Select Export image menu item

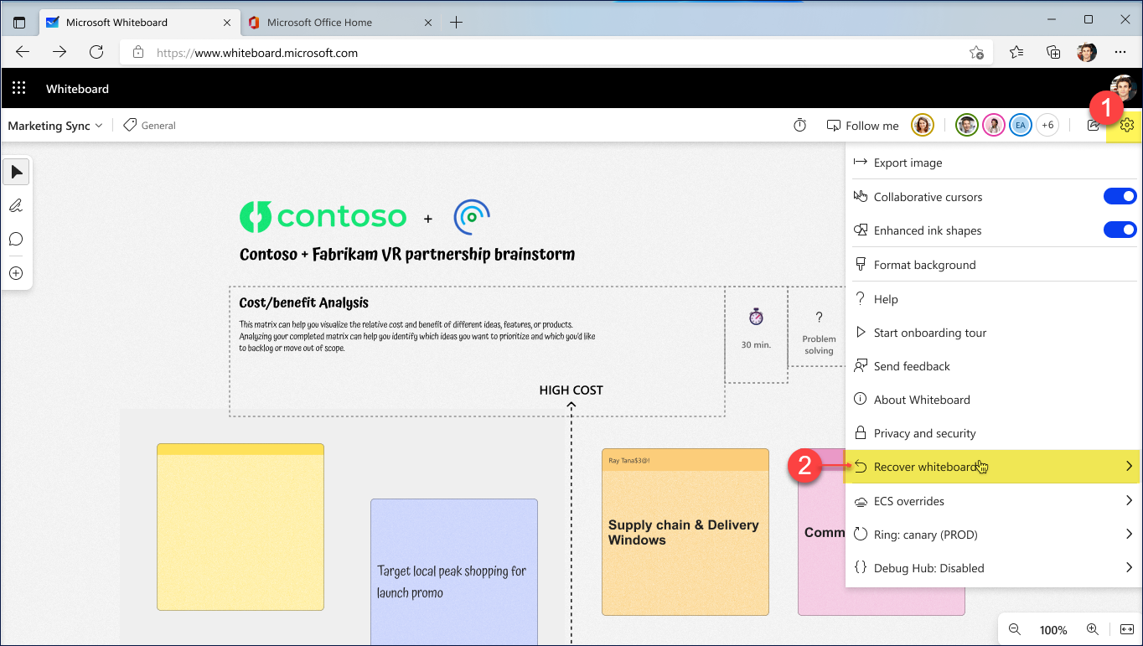pyautogui.click(x=908, y=163)
